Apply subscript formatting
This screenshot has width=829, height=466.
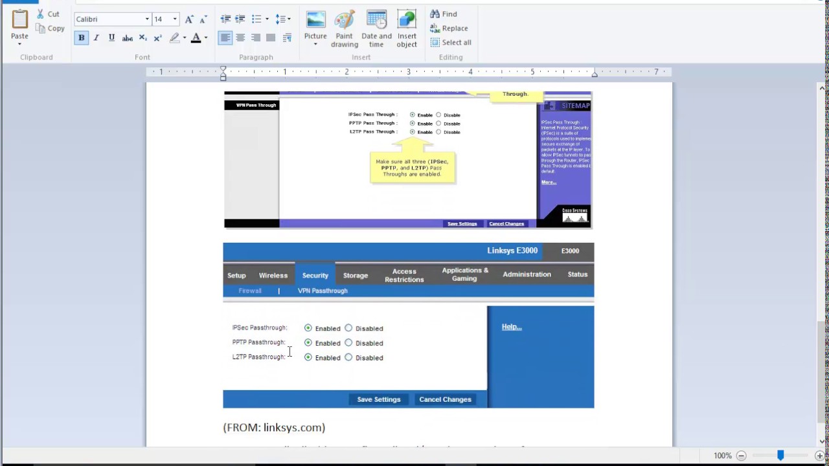(142, 38)
